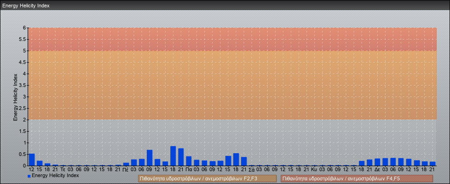Click the Τε day label on x-axis
450x184 pixels.
tap(63, 169)
